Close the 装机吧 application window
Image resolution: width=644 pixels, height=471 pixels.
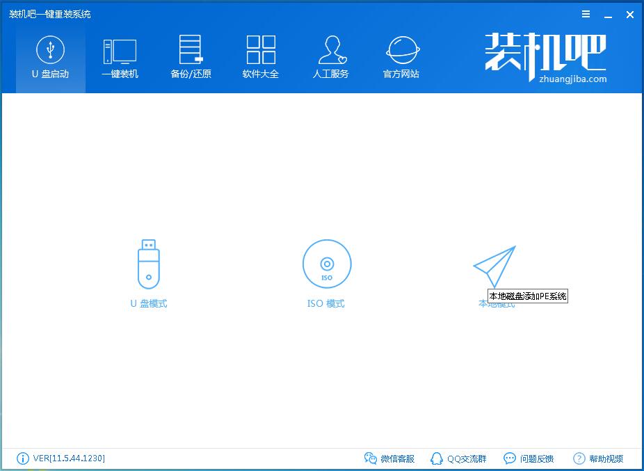point(630,14)
